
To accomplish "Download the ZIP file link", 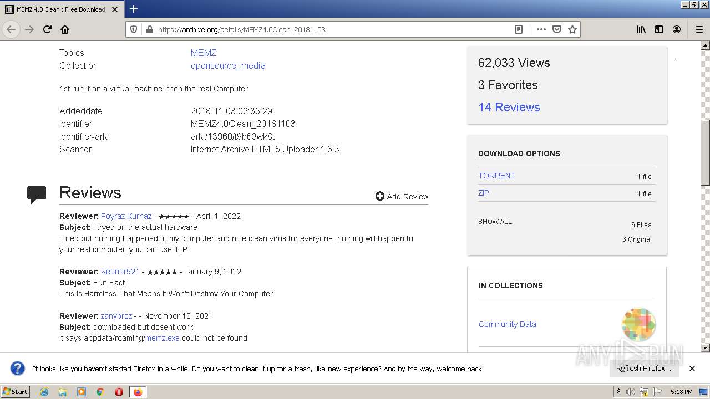I will 484,193.
